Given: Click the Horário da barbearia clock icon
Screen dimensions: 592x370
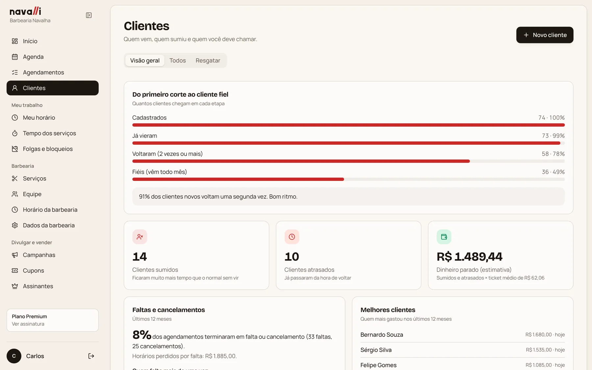Looking at the screenshot, I should pyautogui.click(x=15, y=210).
